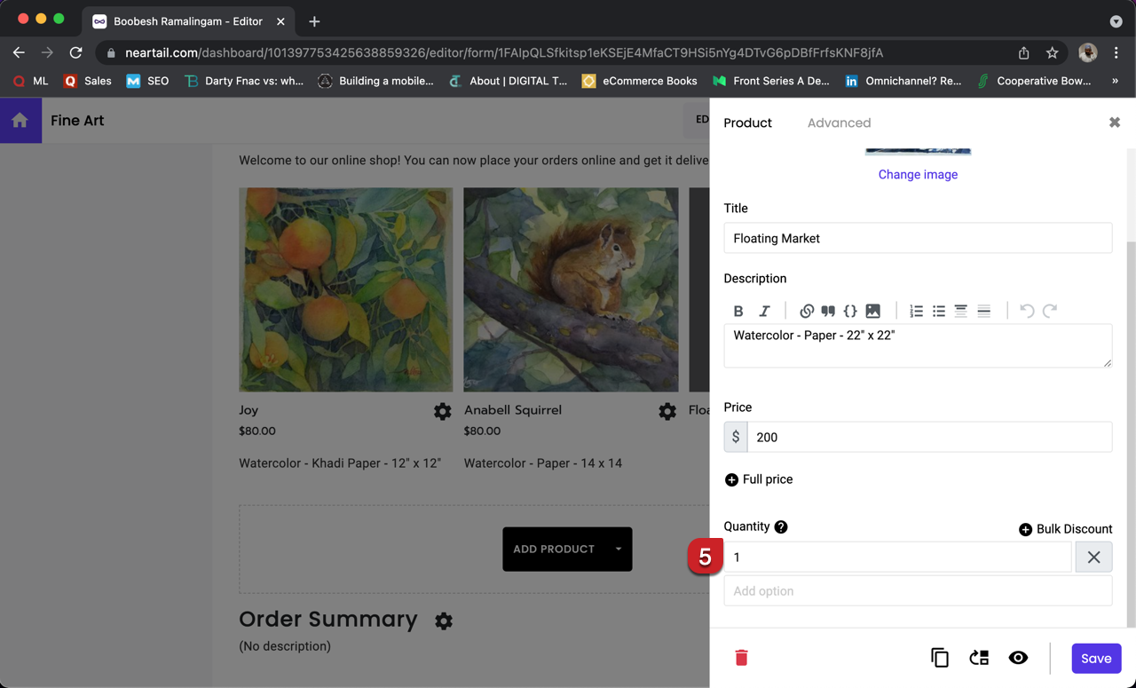This screenshot has width=1136, height=688.
Task: Select the Product tab
Action: pos(747,123)
